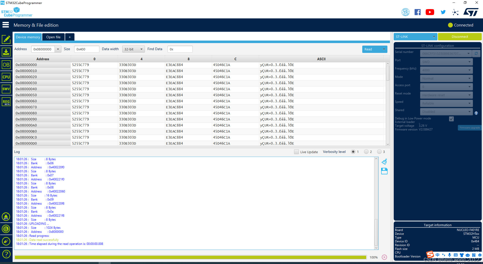Open ST community network icon
483x264 pixels.
coord(455,12)
